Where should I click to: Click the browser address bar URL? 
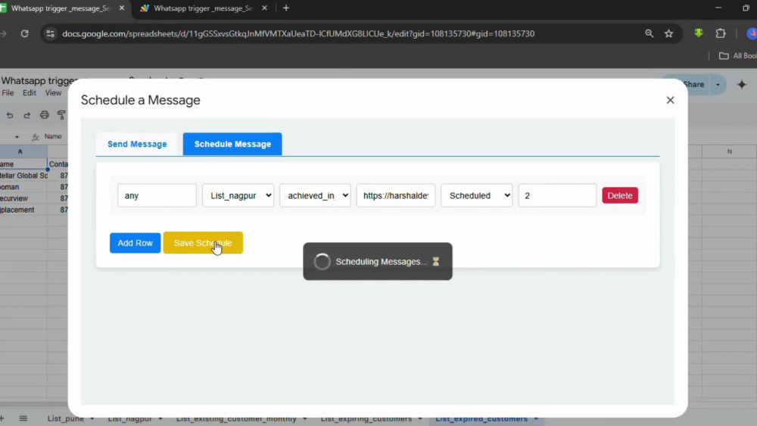(x=298, y=34)
